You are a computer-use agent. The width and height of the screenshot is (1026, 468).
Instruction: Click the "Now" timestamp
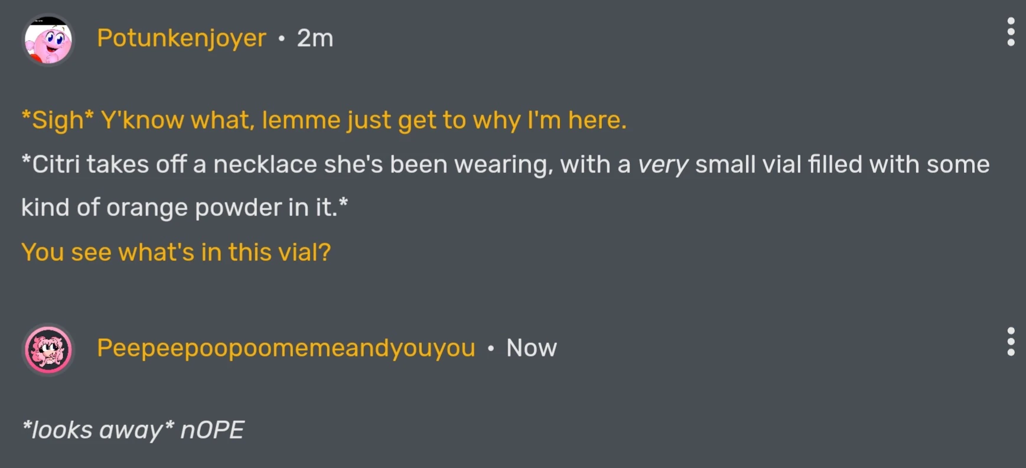(x=531, y=348)
